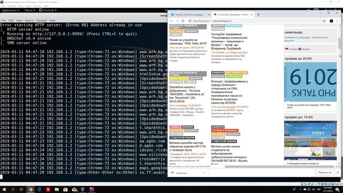Click the taskbar clock showing 9:47 AM

(327, 189)
